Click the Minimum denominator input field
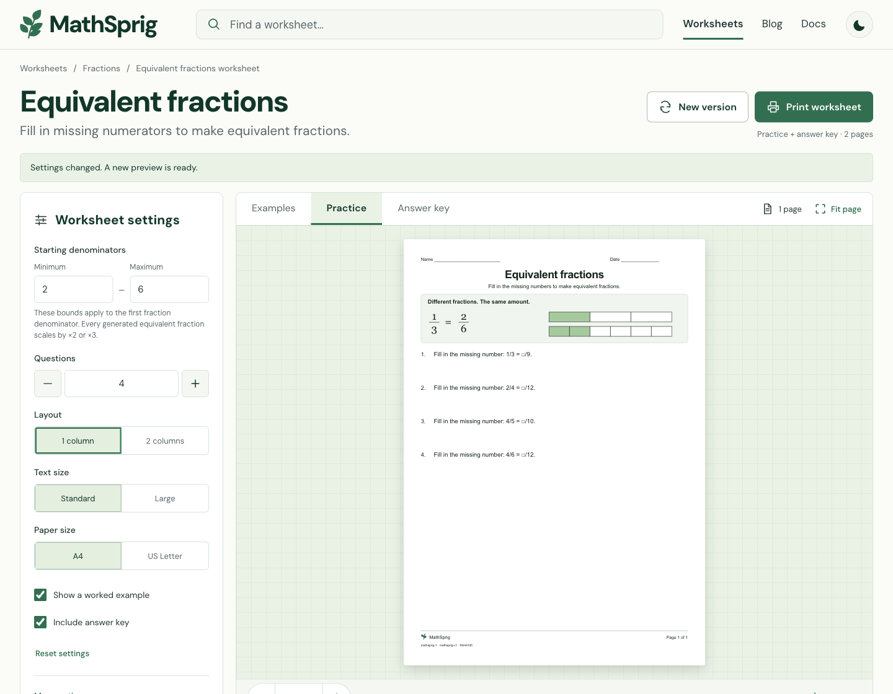The height and width of the screenshot is (694, 893). 74,289
